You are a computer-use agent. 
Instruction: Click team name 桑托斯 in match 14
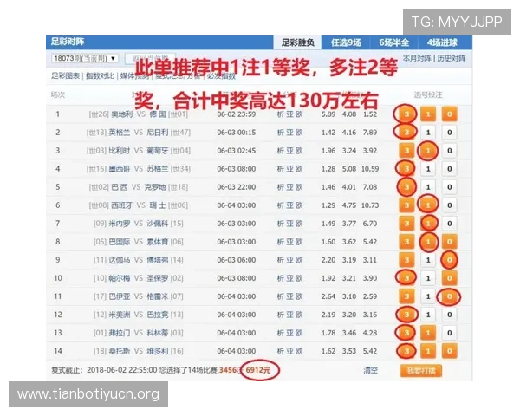(x=120, y=351)
